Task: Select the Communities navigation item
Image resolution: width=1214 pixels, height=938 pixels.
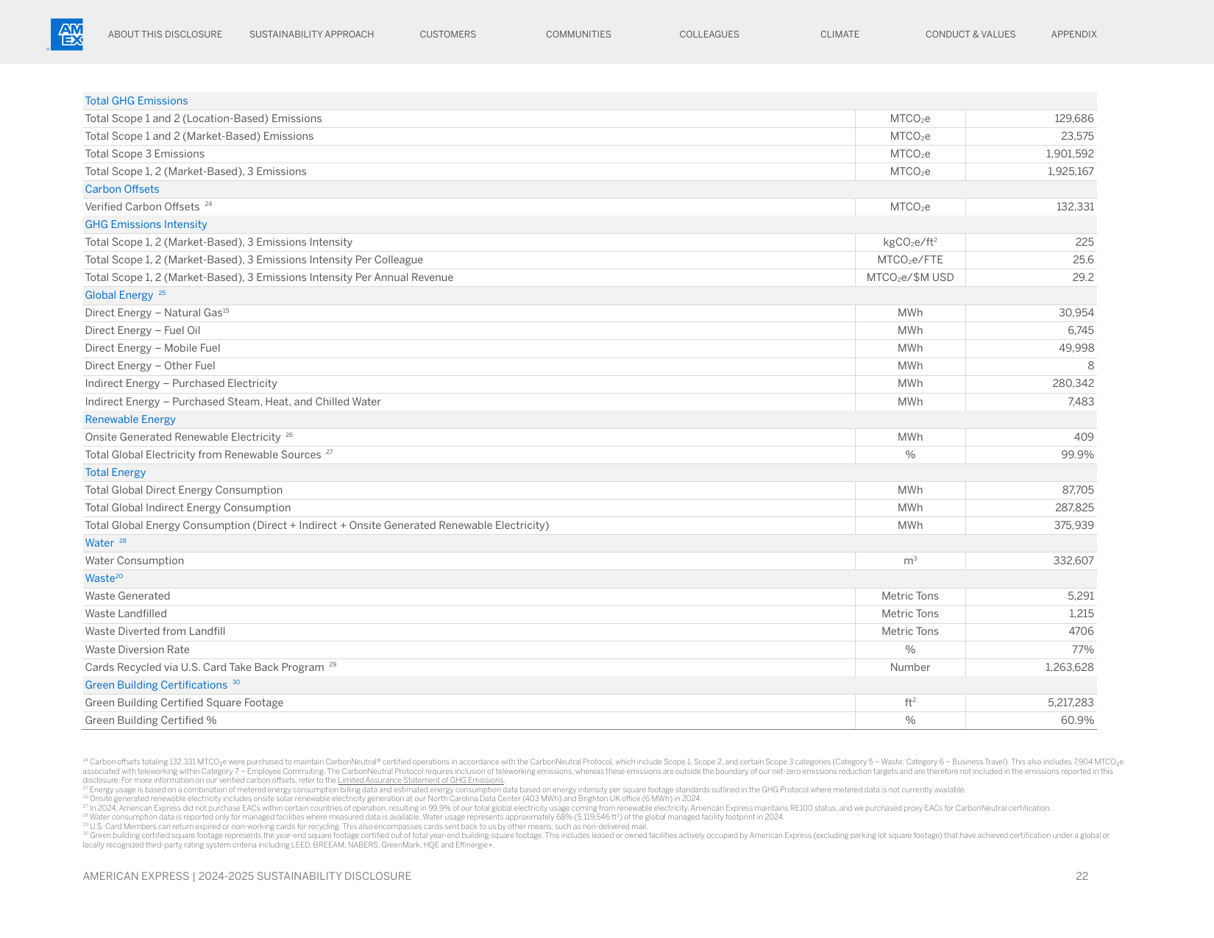Action: [x=578, y=35]
